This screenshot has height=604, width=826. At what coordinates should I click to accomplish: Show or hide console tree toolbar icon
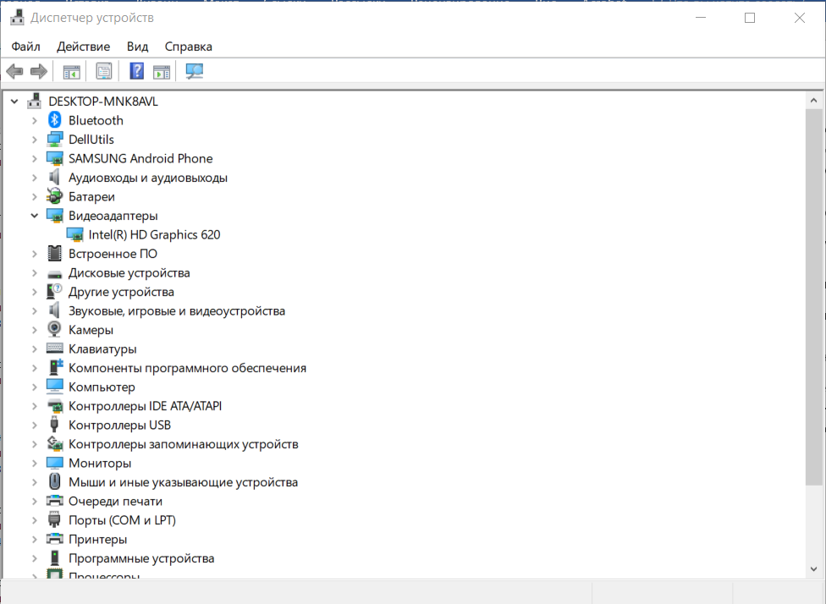pyautogui.click(x=71, y=71)
